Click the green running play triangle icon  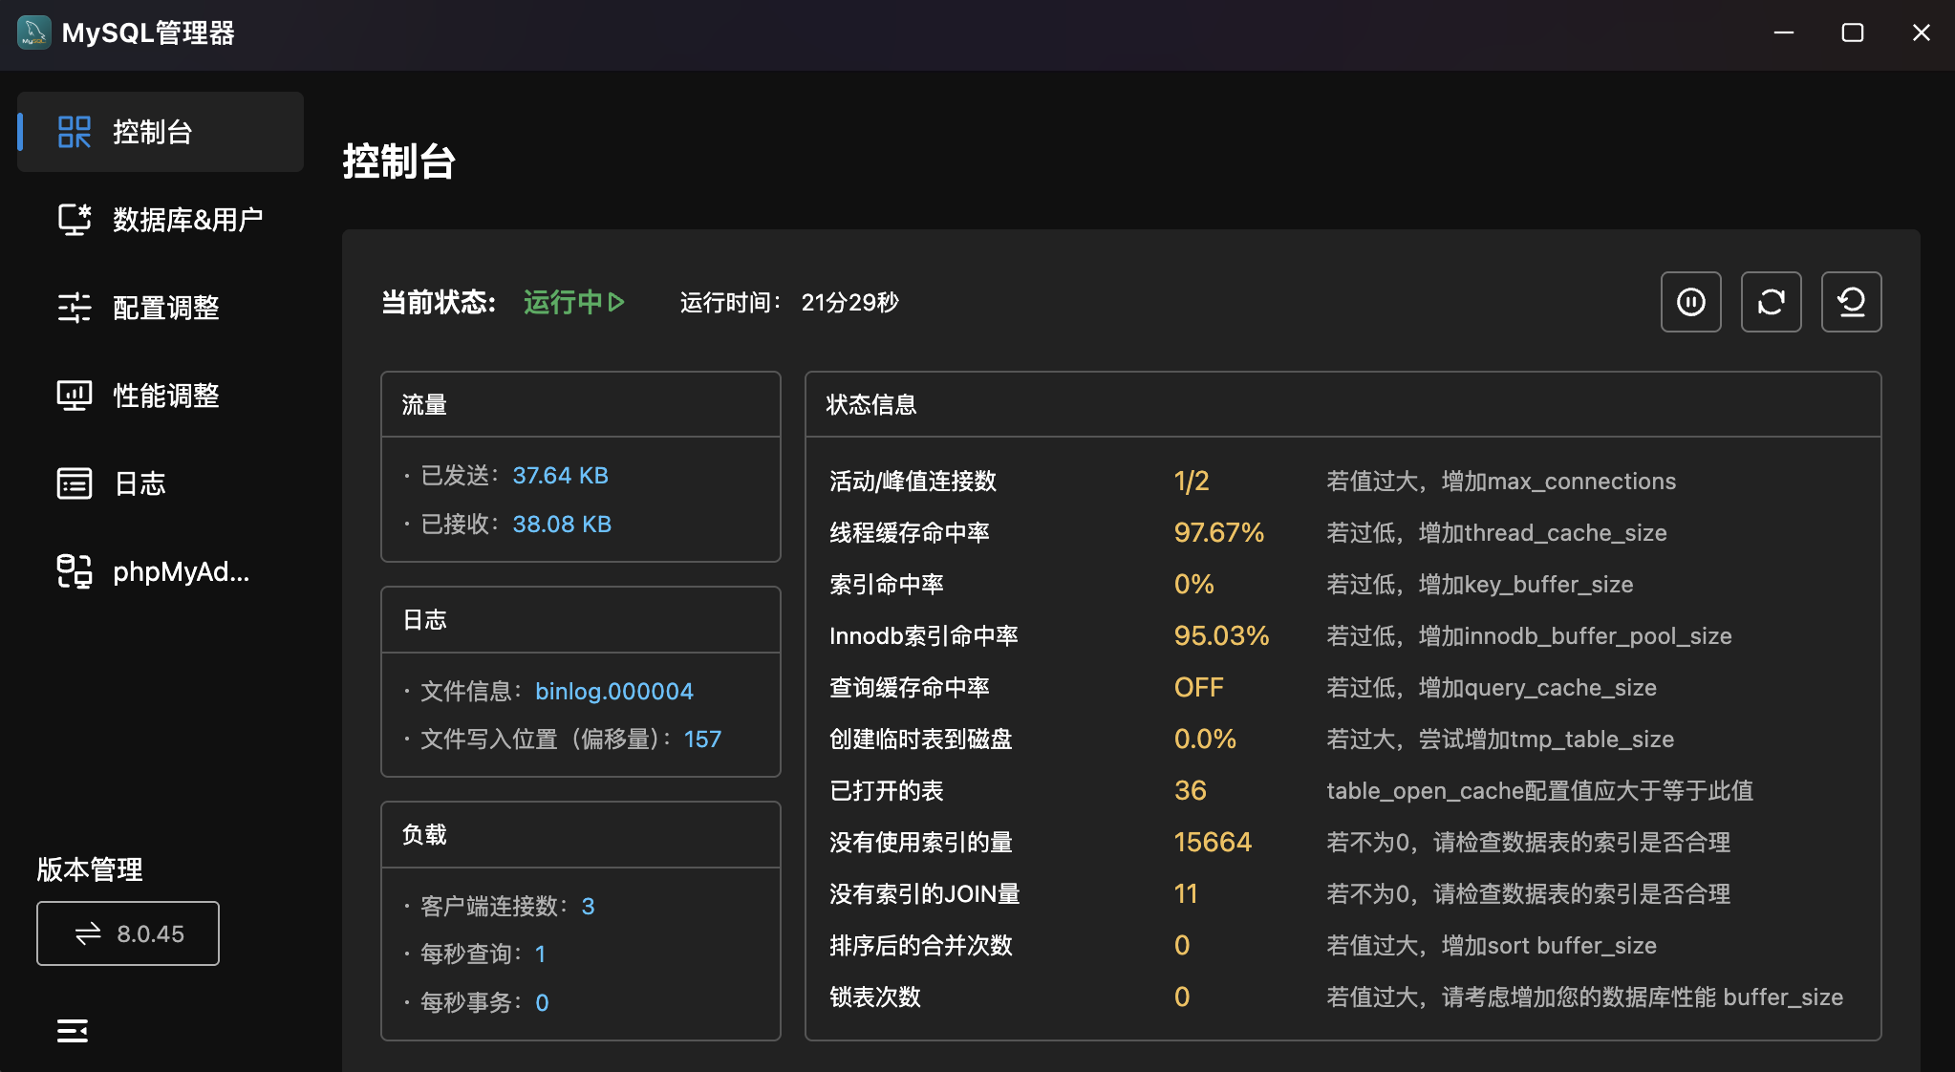coord(616,302)
